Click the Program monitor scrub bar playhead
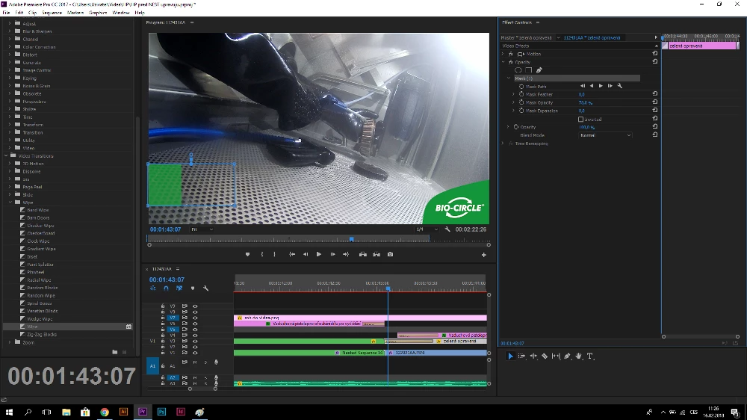The width and height of the screenshot is (747, 420). 352,239
